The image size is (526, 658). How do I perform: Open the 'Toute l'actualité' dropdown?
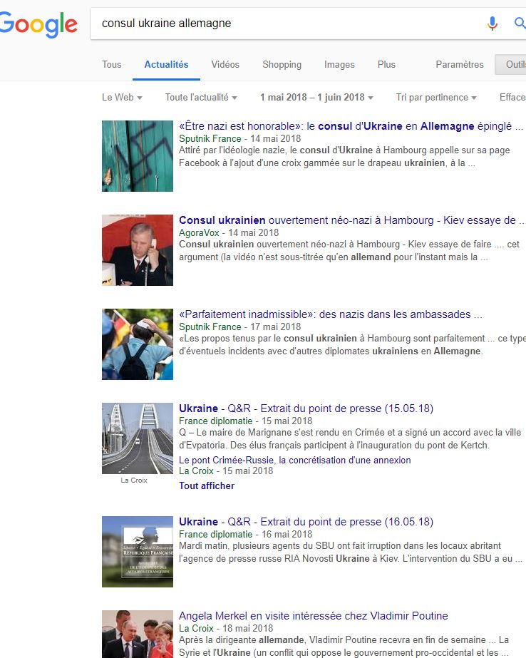pyautogui.click(x=201, y=98)
